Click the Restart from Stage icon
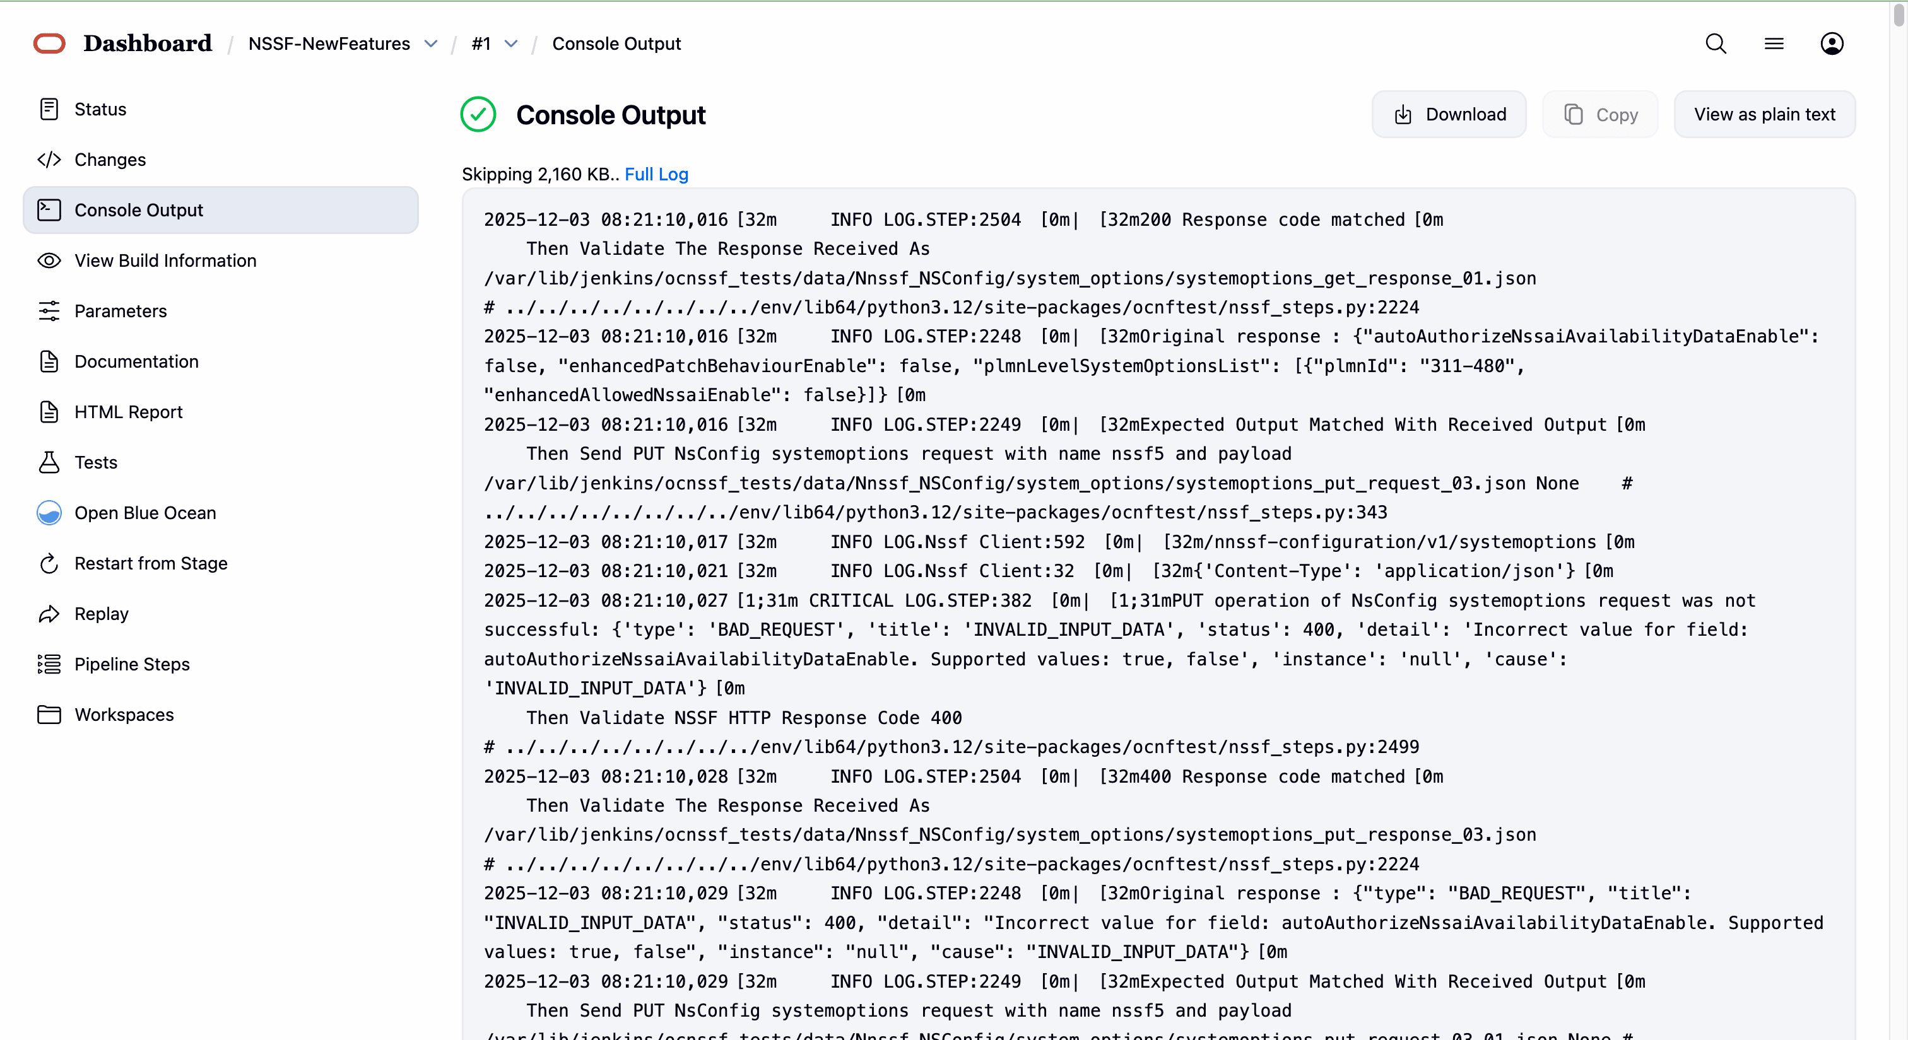The width and height of the screenshot is (1908, 1040). 49,563
